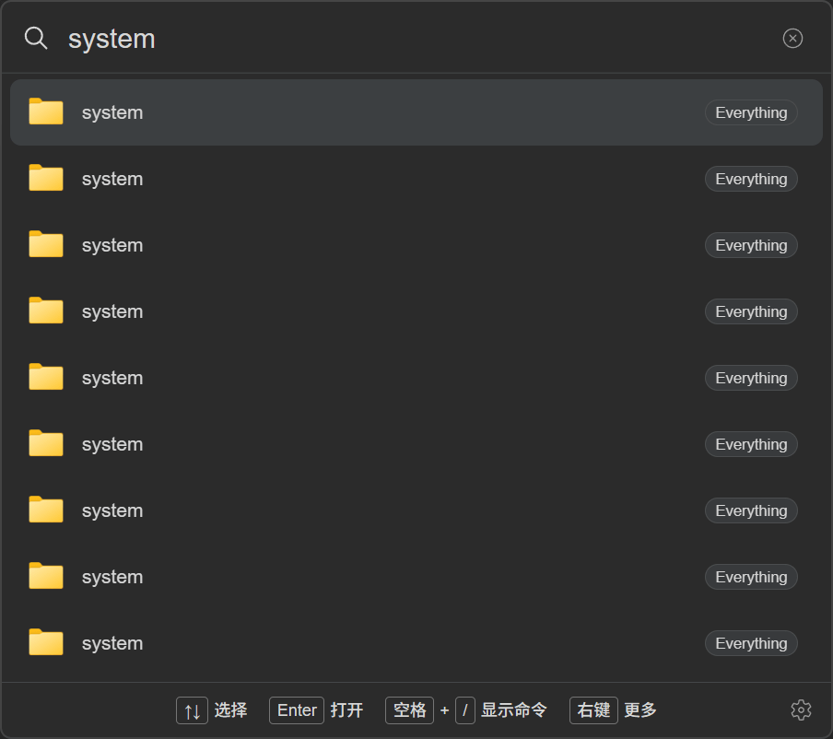833x739 pixels.
Task: Click the Everything tag on the sixth result
Action: tap(751, 444)
